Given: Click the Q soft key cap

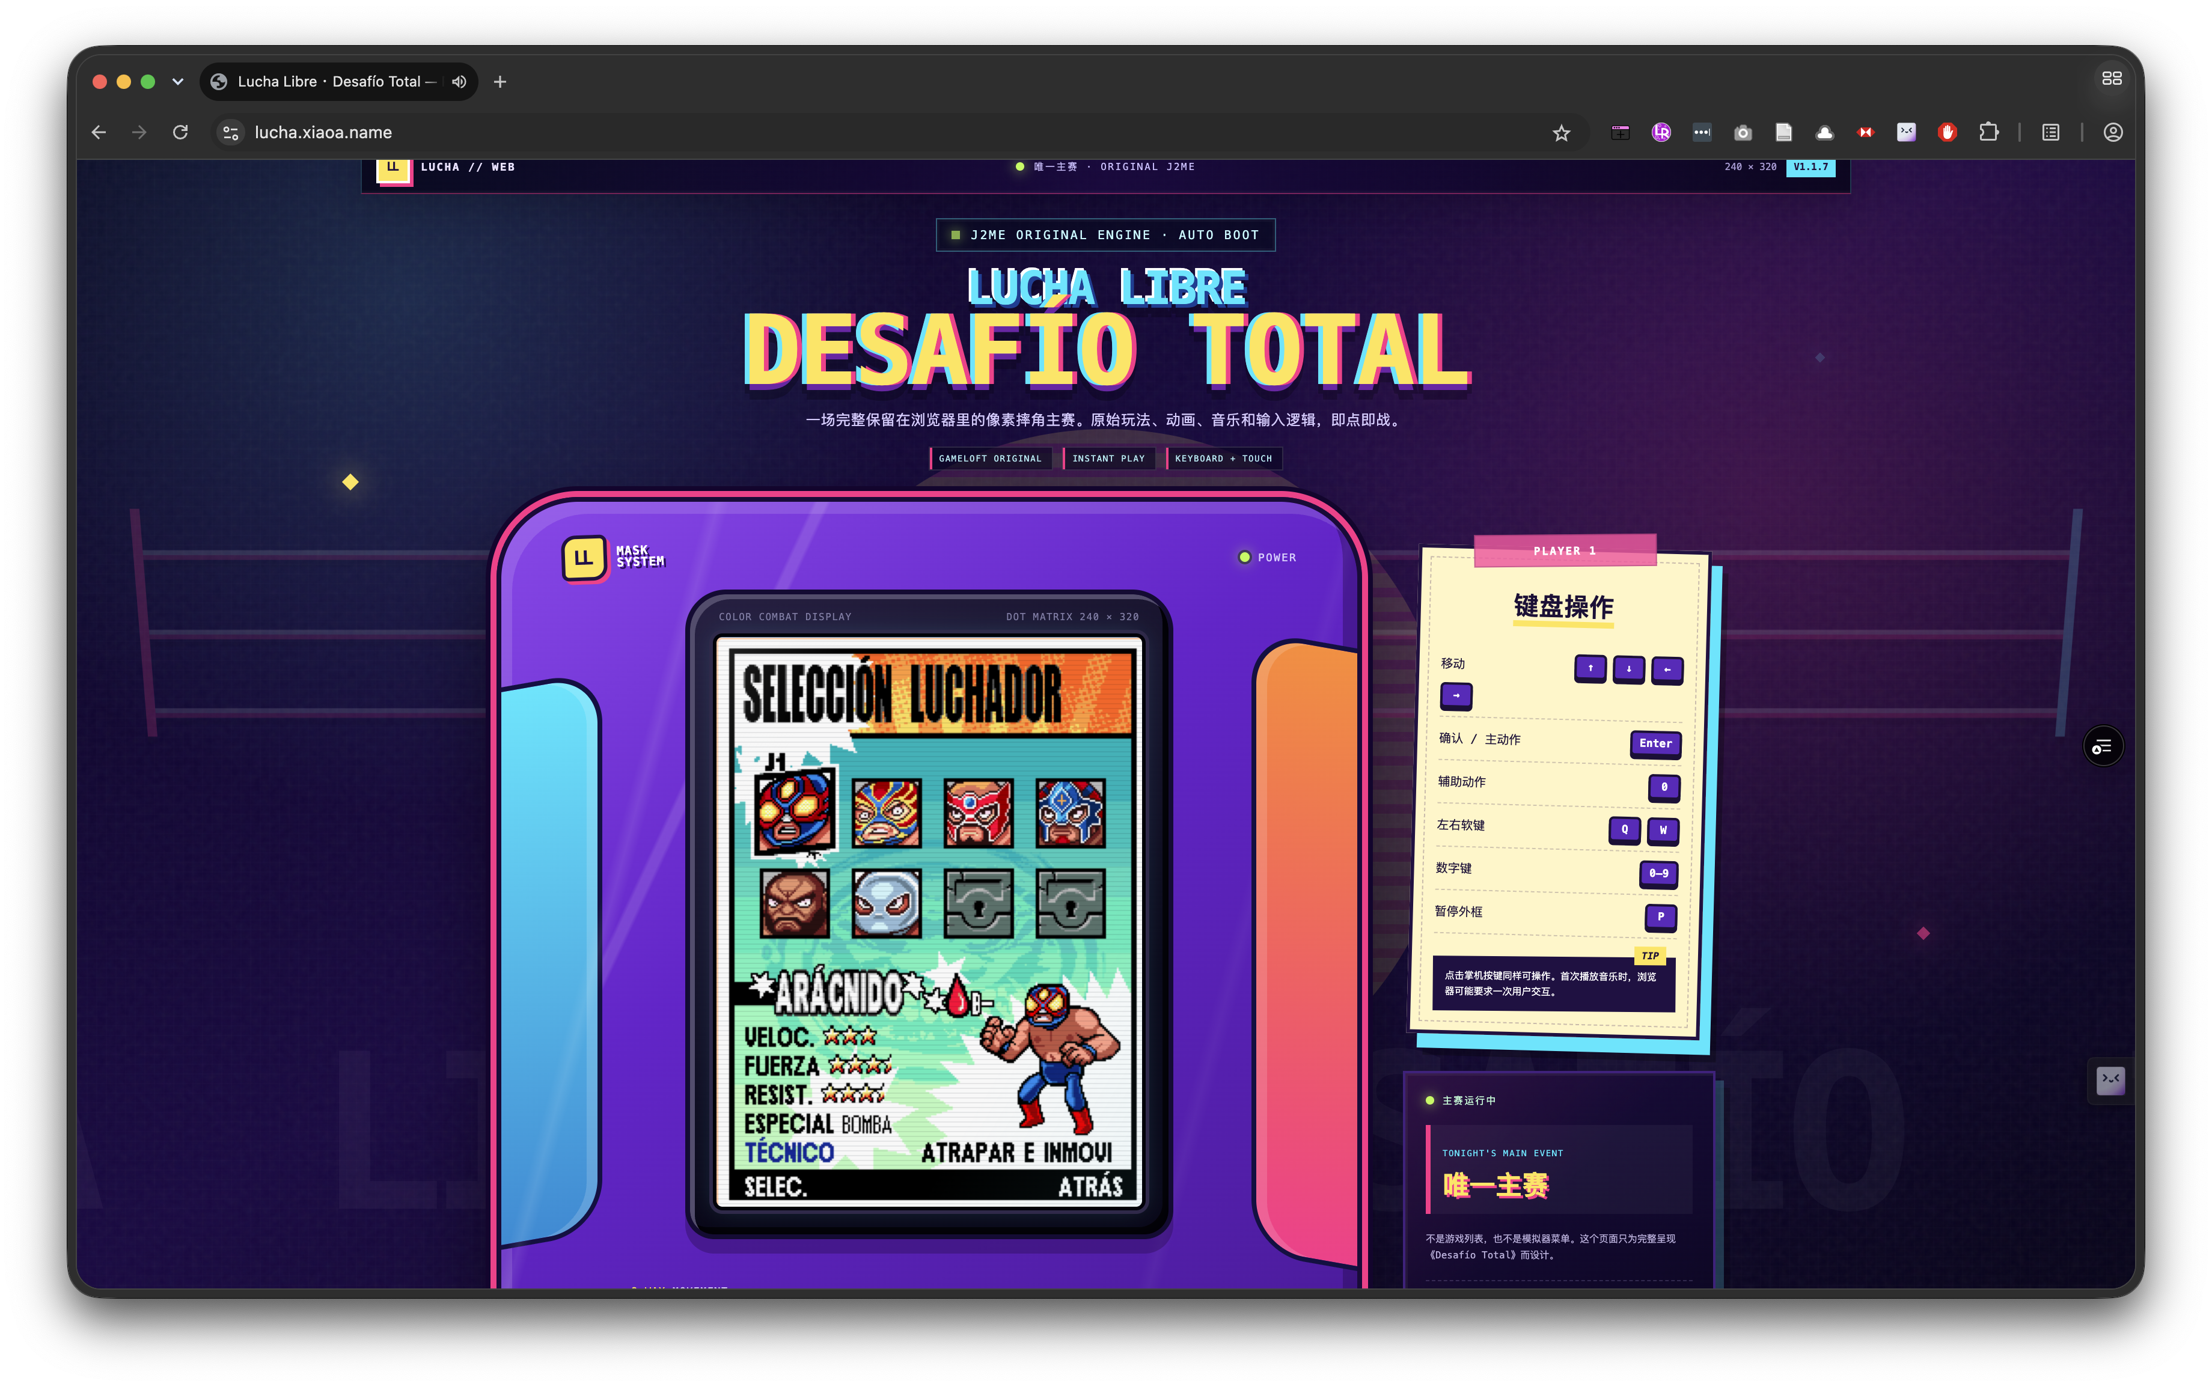Looking at the screenshot, I should pos(1625,830).
